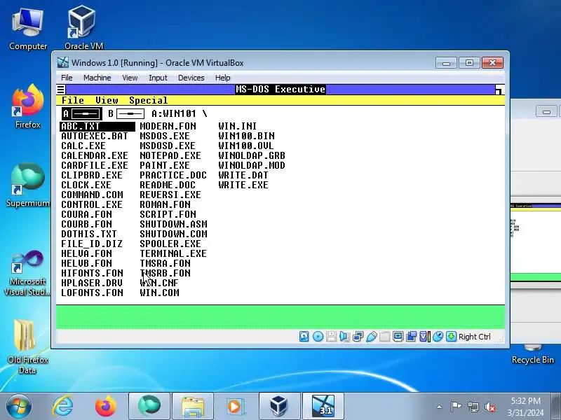
Task: Select CARDFILE.EXE file
Action: click(x=95, y=166)
